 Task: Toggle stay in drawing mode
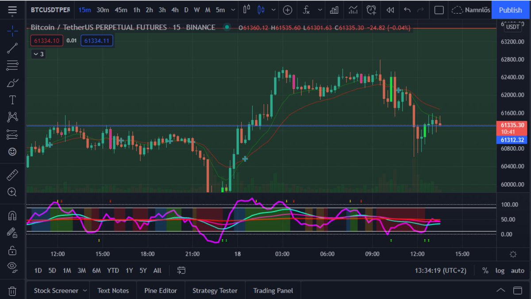pos(12,233)
